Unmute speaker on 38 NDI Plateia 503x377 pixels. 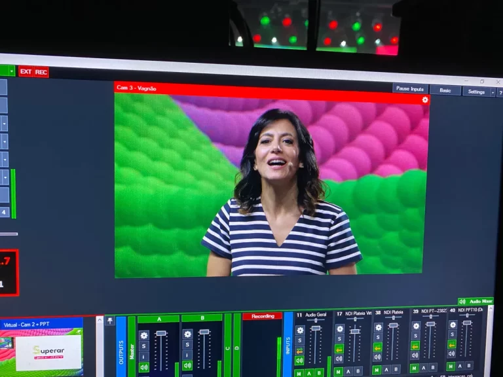(377, 357)
